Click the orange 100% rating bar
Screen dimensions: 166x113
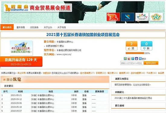click(x=135, y=53)
